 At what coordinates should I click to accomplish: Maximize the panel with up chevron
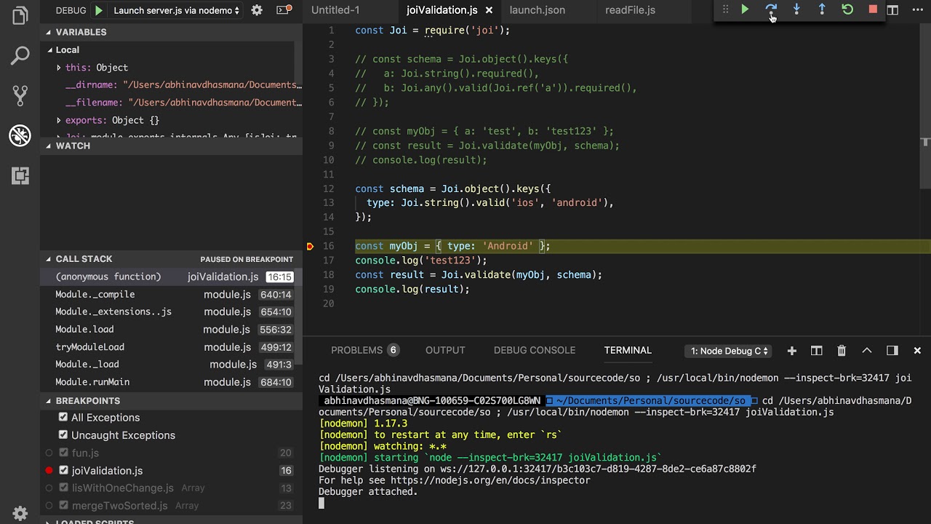pos(867,351)
